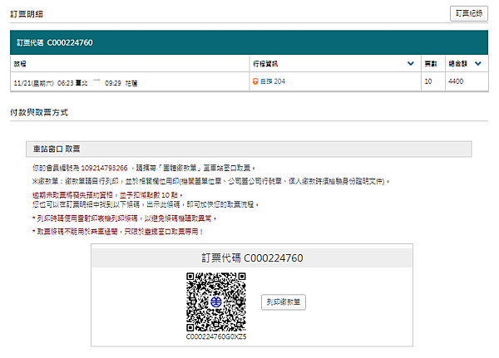Expand the 行程資訊 column chevron

coord(411,64)
